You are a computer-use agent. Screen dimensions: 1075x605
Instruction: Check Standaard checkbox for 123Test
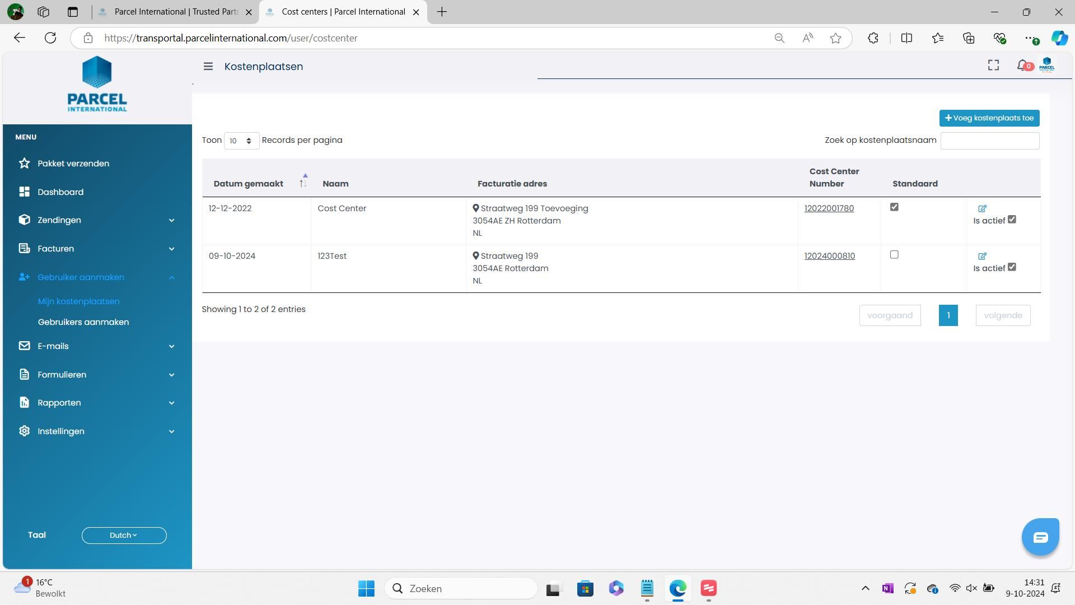(x=894, y=255)
